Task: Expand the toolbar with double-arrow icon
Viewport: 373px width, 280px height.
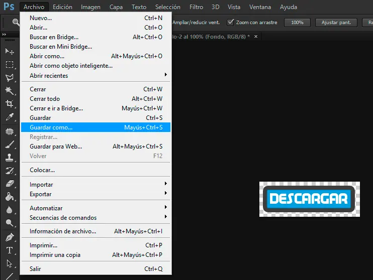Action: 4,35
